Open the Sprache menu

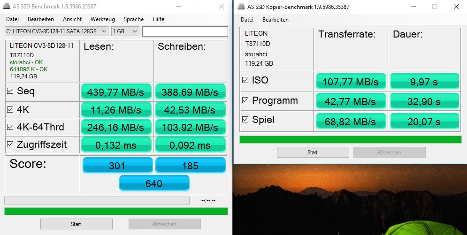134,19
